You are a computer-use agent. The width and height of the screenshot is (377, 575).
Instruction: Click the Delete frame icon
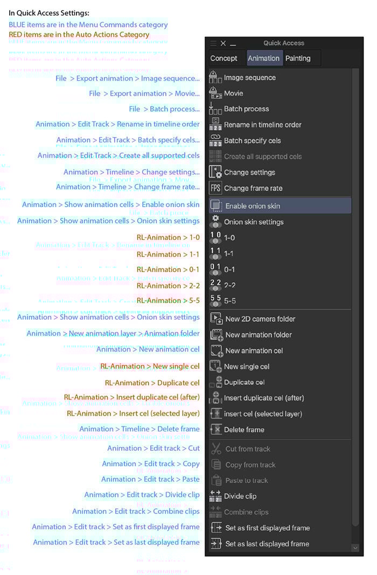tap(215, 429)
